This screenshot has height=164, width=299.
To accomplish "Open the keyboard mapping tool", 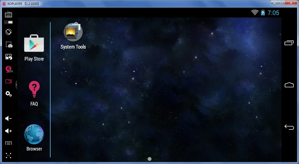I will click(x=9, y=14).
